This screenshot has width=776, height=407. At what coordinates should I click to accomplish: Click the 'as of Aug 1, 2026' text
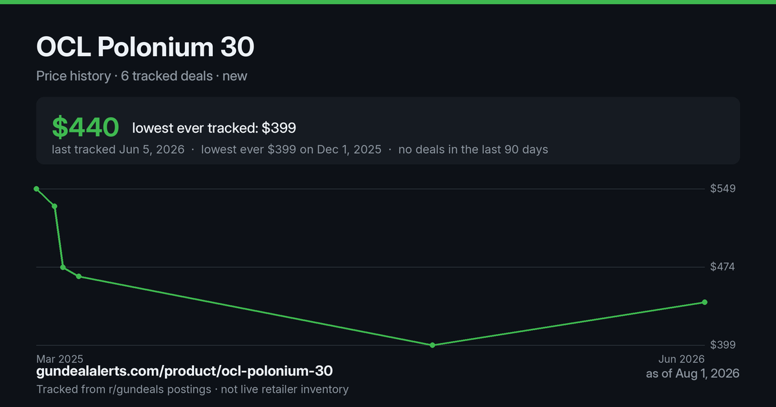[x=693, y=373]
